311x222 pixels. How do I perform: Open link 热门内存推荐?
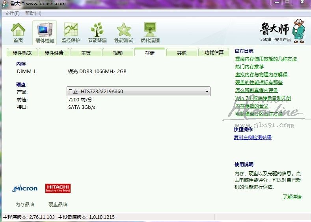[250, 67]
